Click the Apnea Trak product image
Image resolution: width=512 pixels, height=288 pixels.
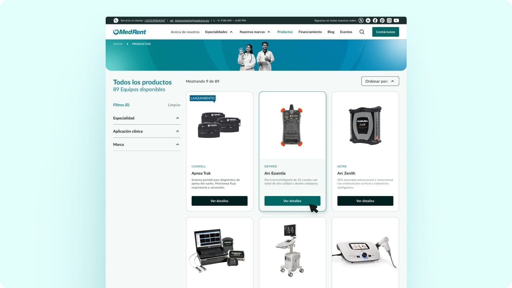pyautogui.click(x=219, y=125)
